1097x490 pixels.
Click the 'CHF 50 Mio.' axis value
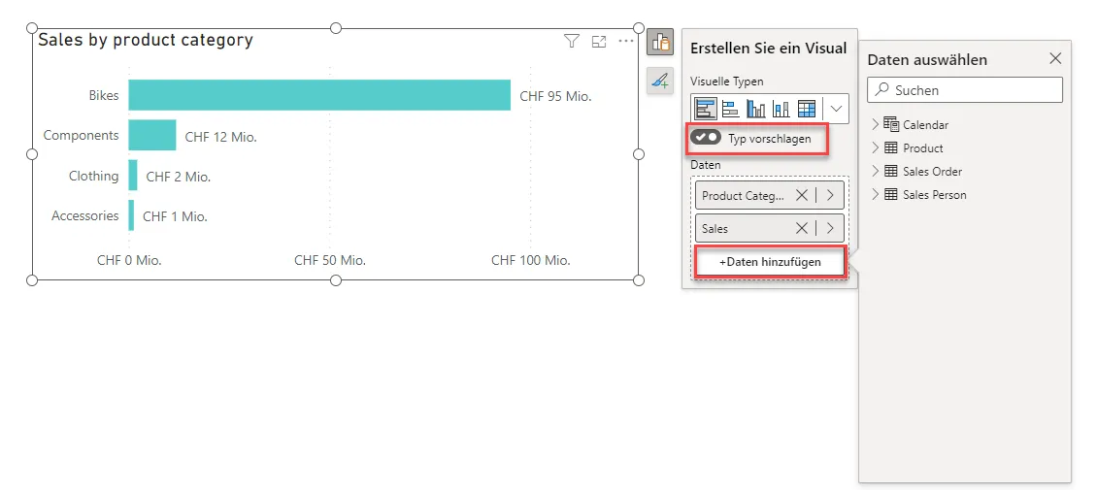pos(330,261)
